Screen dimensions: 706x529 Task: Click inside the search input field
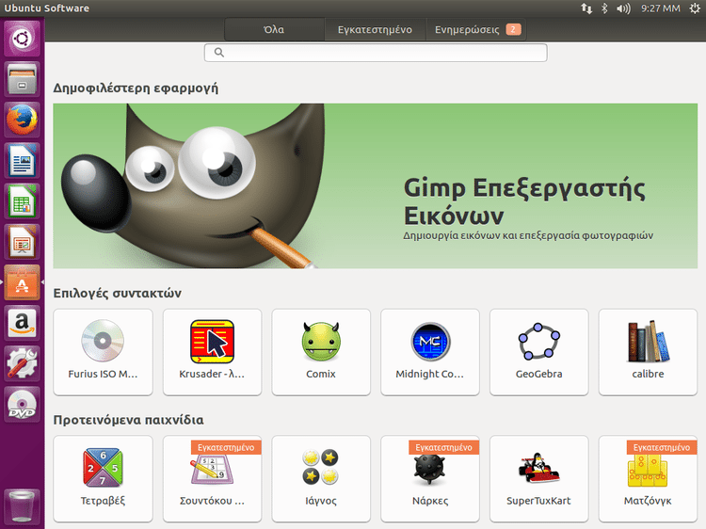click(376, 53)
